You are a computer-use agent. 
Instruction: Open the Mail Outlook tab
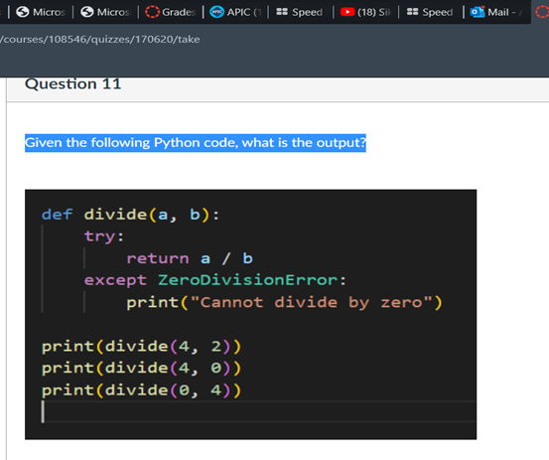[496, 12]
